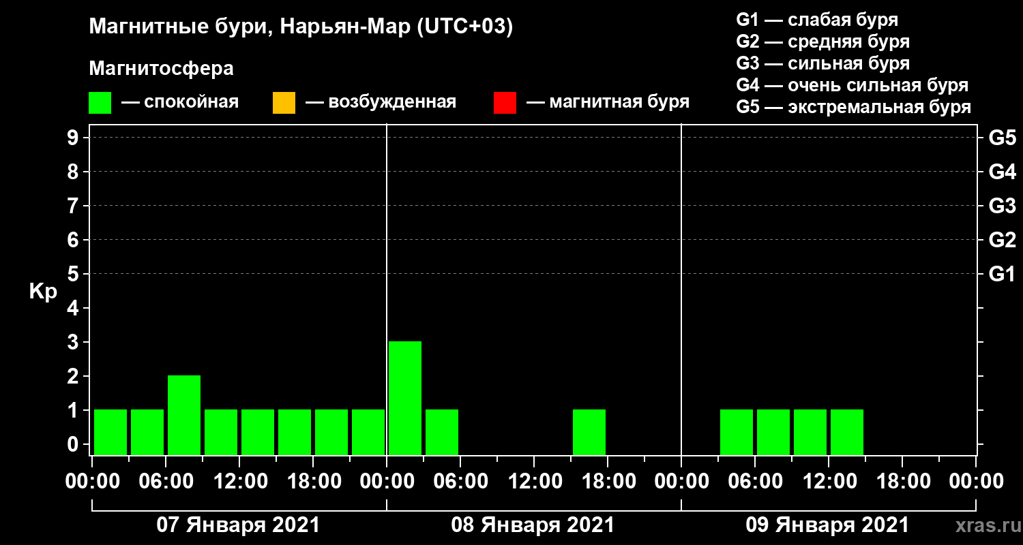The width and height of the screenshot is (1023, 545).
Task: Click the Kp axis value 5
Action: pos(74,274)
